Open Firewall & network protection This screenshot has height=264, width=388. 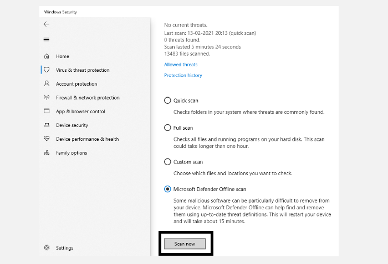pos(88,98)
